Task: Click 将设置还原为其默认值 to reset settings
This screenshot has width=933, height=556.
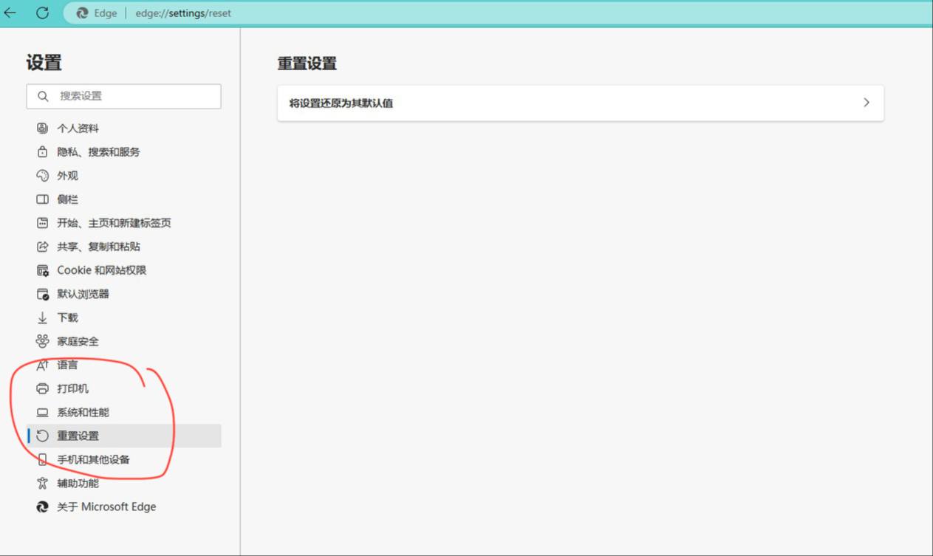Action: 341,103
